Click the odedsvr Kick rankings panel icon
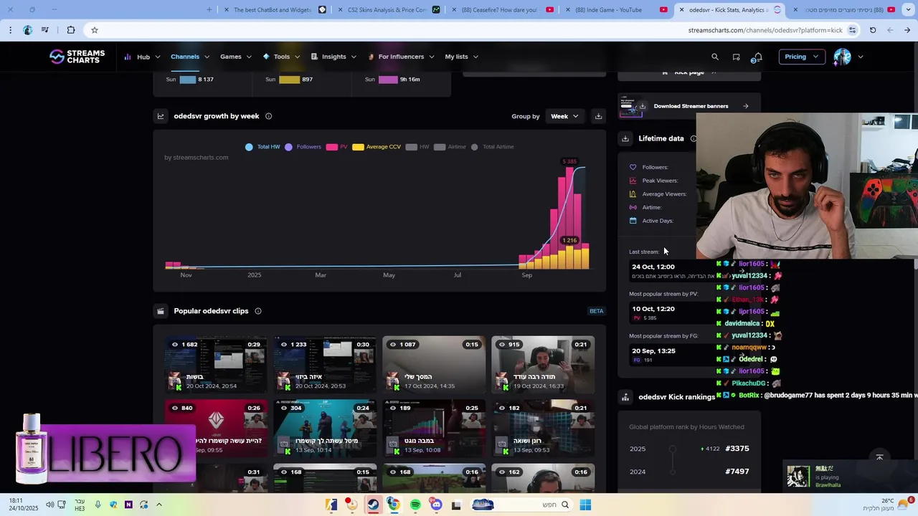The height and width of the screenshot is (516, 918). tap(625, 397)
